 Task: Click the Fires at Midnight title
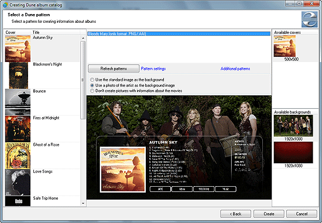(46, 118)
